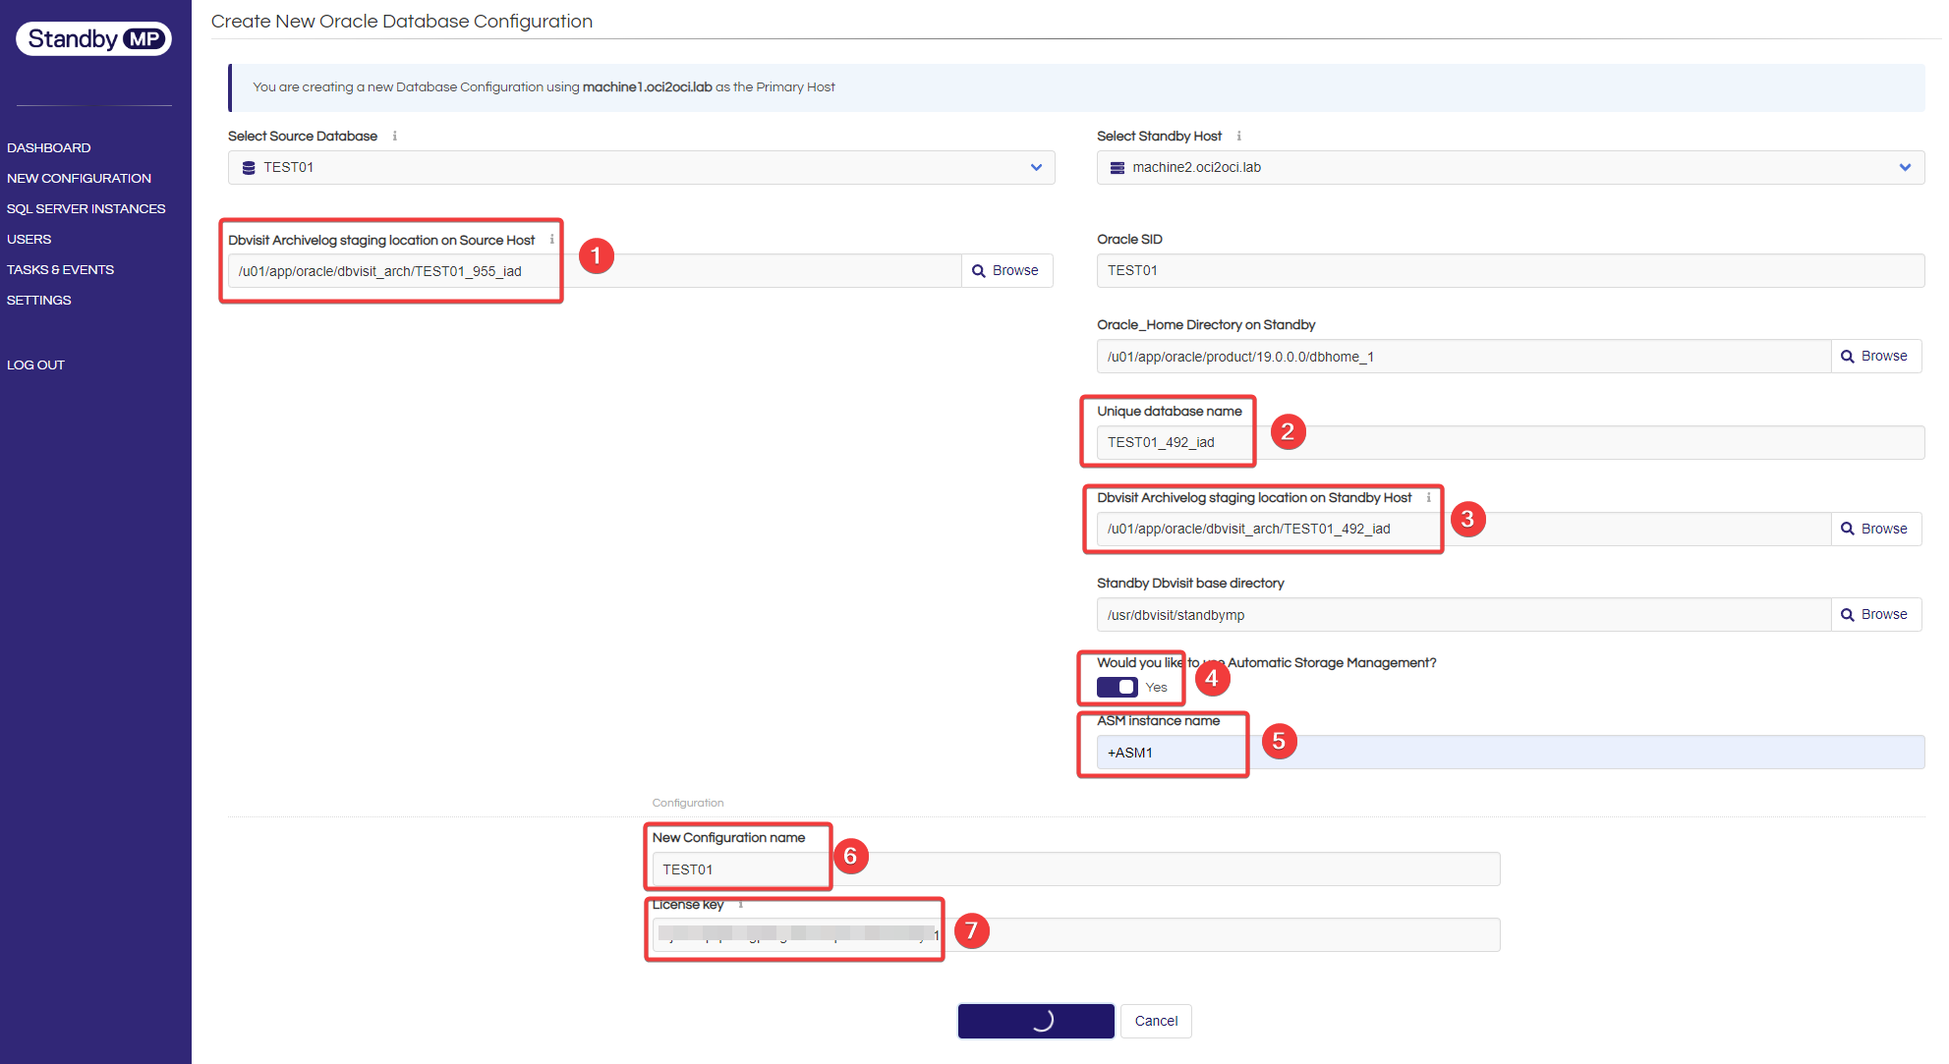Browse for Standby Host archivelog location
1949x1064 pixels.
click(1875, 529)
